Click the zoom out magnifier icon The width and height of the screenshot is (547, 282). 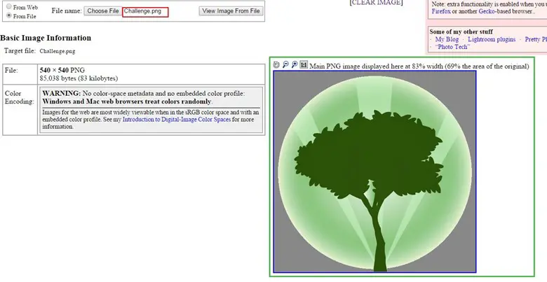[285, 65]
